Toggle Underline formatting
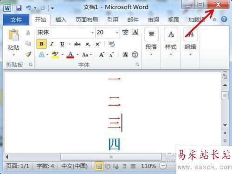Viewport: 232px width, 174px height. pyautogui.click(x=62, y=44)
